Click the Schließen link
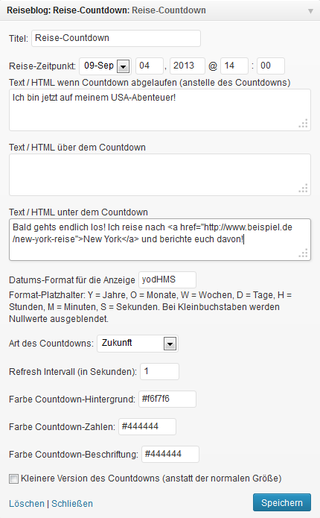 coord(72,503)
